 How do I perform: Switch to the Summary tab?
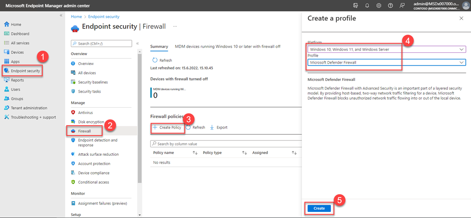click(x=159, y=47)
